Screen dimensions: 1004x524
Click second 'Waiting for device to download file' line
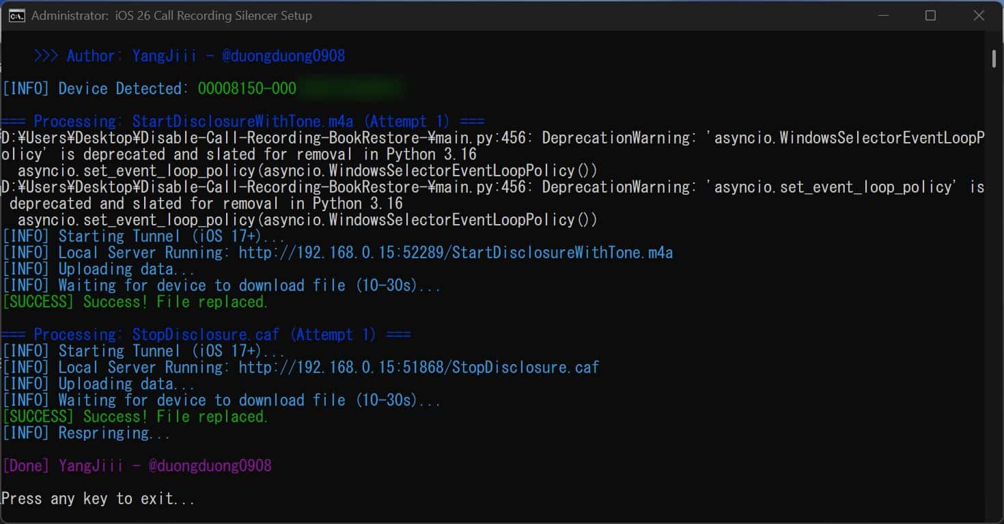[x=221, y=400]
